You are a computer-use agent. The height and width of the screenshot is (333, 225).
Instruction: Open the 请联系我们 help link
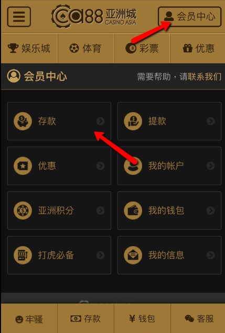(200, 76)
